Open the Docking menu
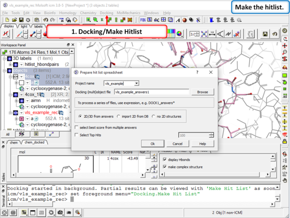This screenshot has height=218, width=290. coord(106,13)
